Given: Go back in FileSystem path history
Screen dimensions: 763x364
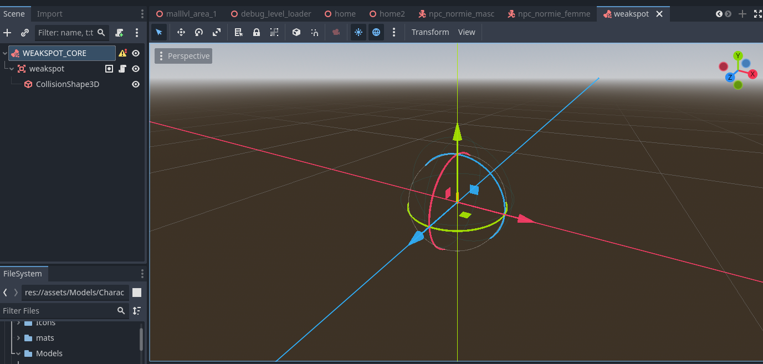Looking at the screenshot, I should pos(5,293).
